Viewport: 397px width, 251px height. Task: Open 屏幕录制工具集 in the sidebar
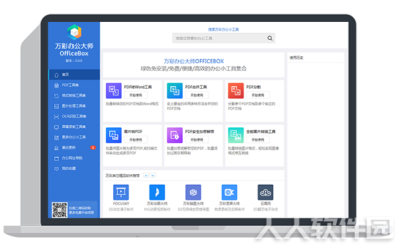(x=74, y=126)
